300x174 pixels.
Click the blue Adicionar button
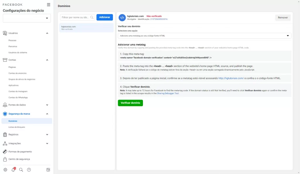coord(105,17)
